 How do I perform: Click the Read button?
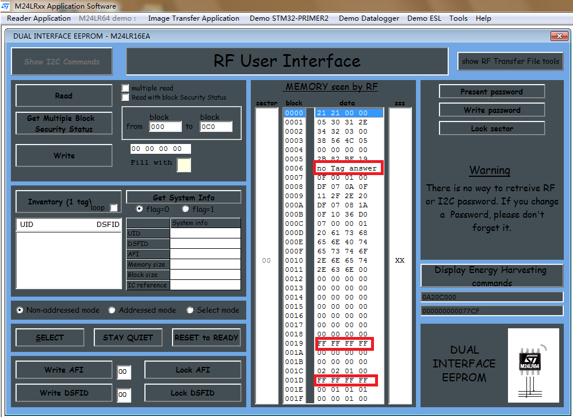click(x=64, y=96)
